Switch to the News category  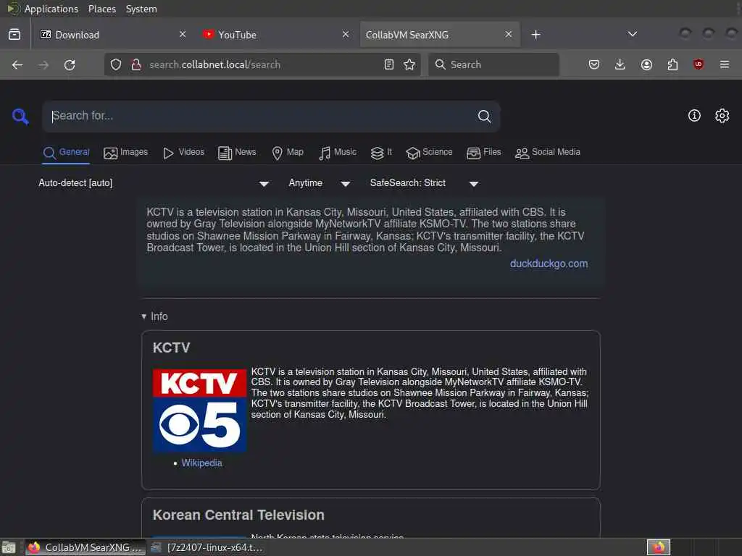[x=237, y=153]
